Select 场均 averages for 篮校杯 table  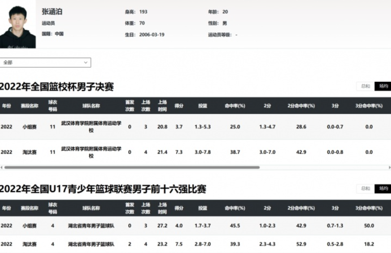(383, 86)
